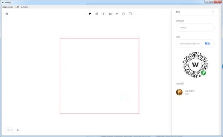Open the Edit menu

(x=17, y=7)
